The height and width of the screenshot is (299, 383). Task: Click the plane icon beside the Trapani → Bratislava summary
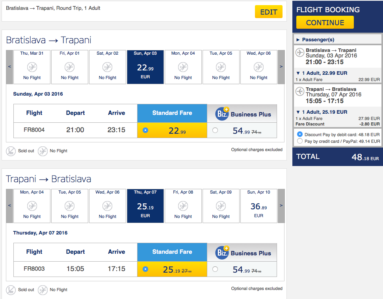point(300,91)
